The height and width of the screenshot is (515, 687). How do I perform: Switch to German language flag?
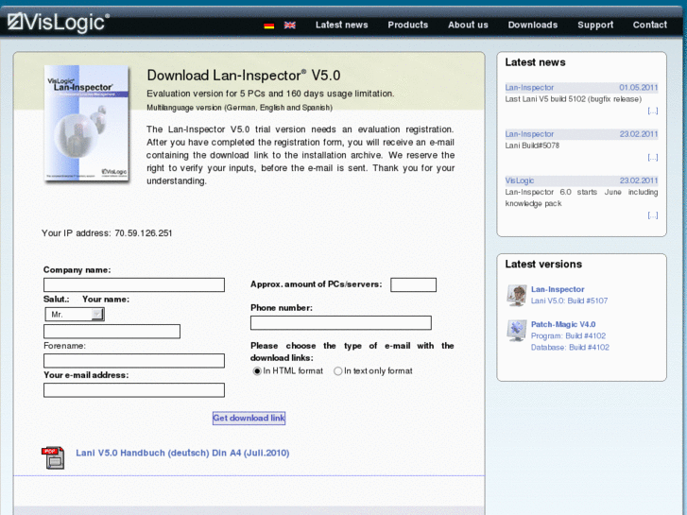(269, 26)
